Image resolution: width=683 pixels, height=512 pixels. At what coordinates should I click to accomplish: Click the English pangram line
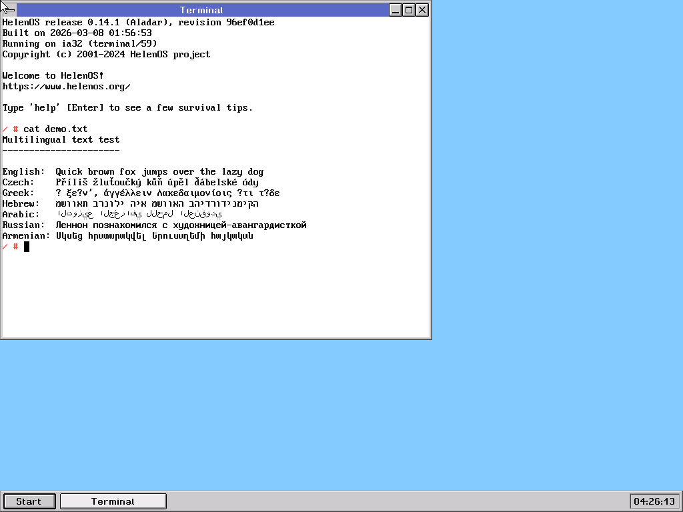tap(159, 172)
